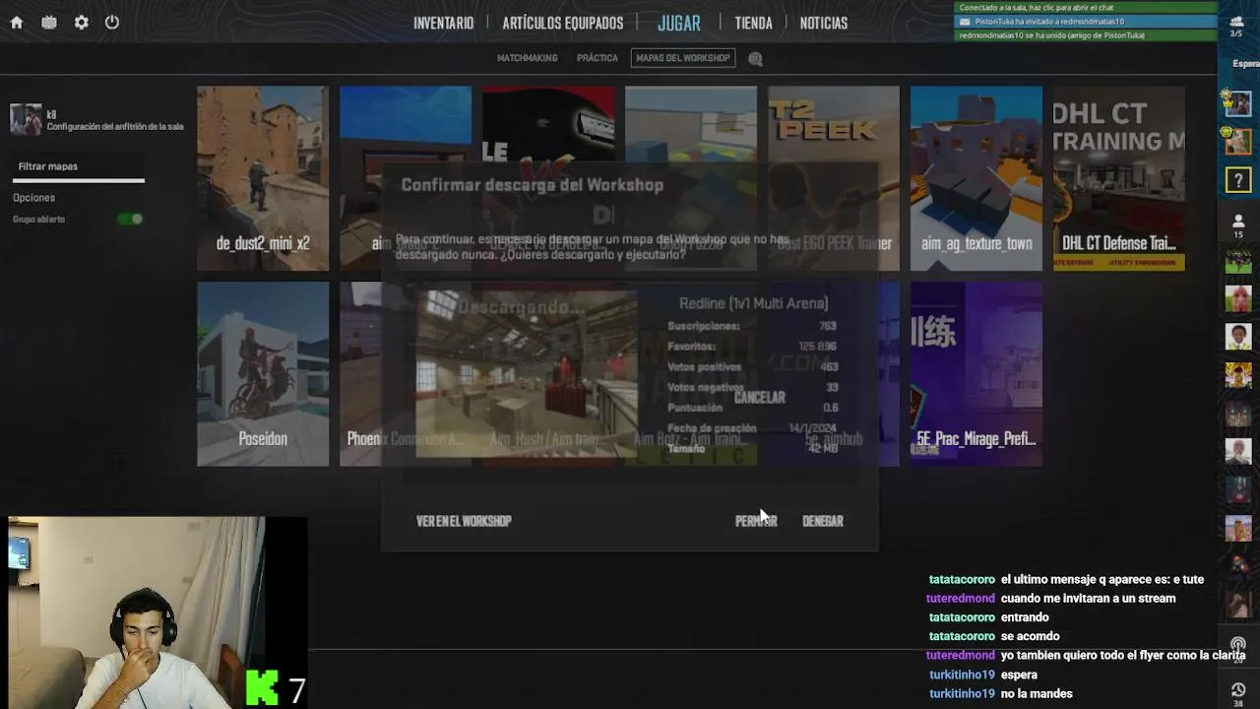1260x709 pixels.
Task: Click the power quit icon
Action: 112,22
